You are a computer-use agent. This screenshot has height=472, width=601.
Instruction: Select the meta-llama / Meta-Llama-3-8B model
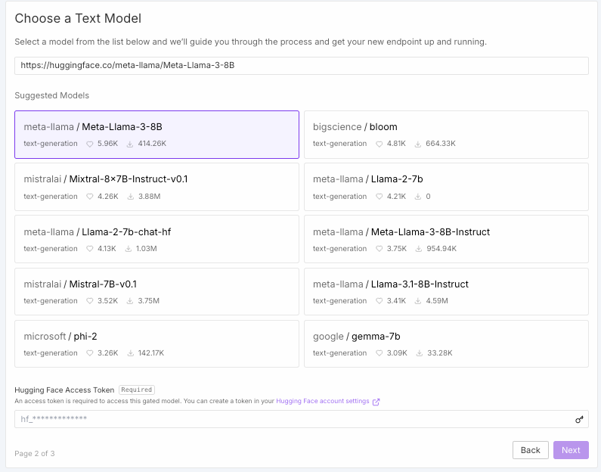click(156, 135)
